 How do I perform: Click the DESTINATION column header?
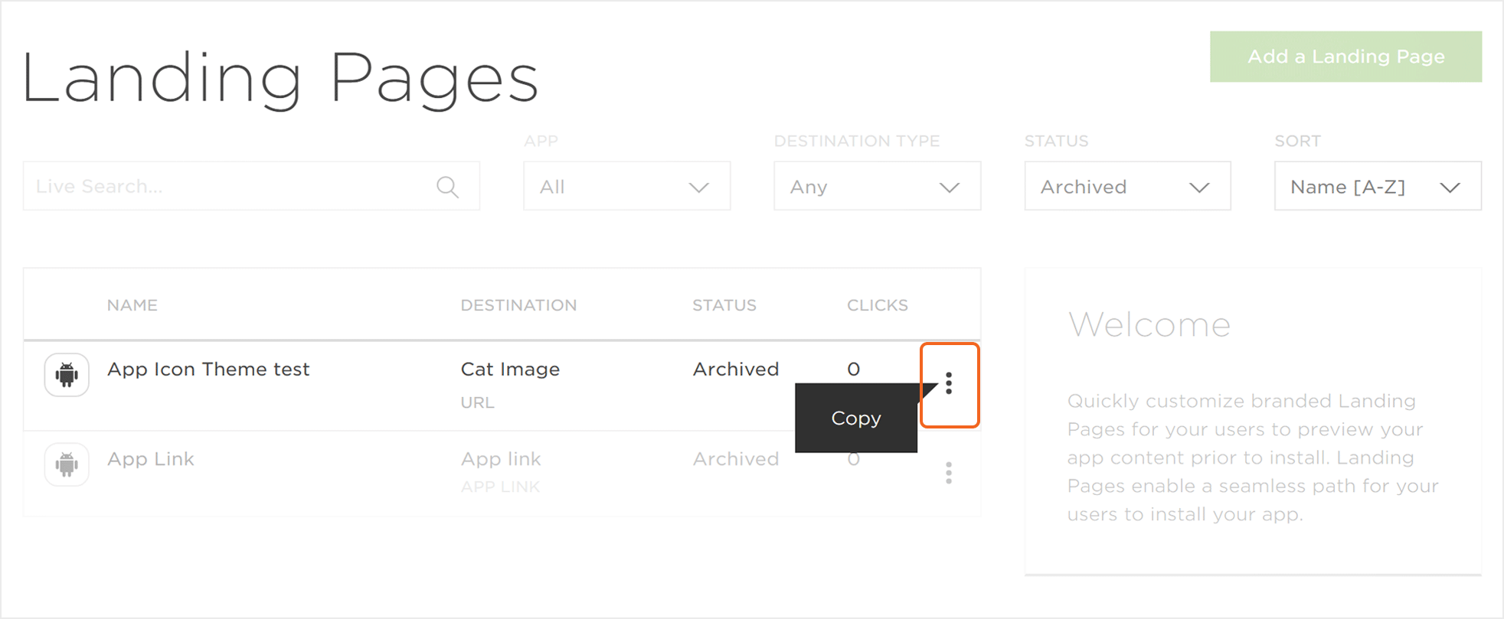[518, 305]
